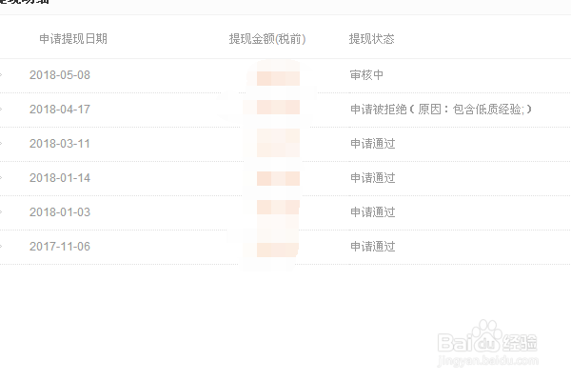Click the 提现金额(税前) column header

267,39
